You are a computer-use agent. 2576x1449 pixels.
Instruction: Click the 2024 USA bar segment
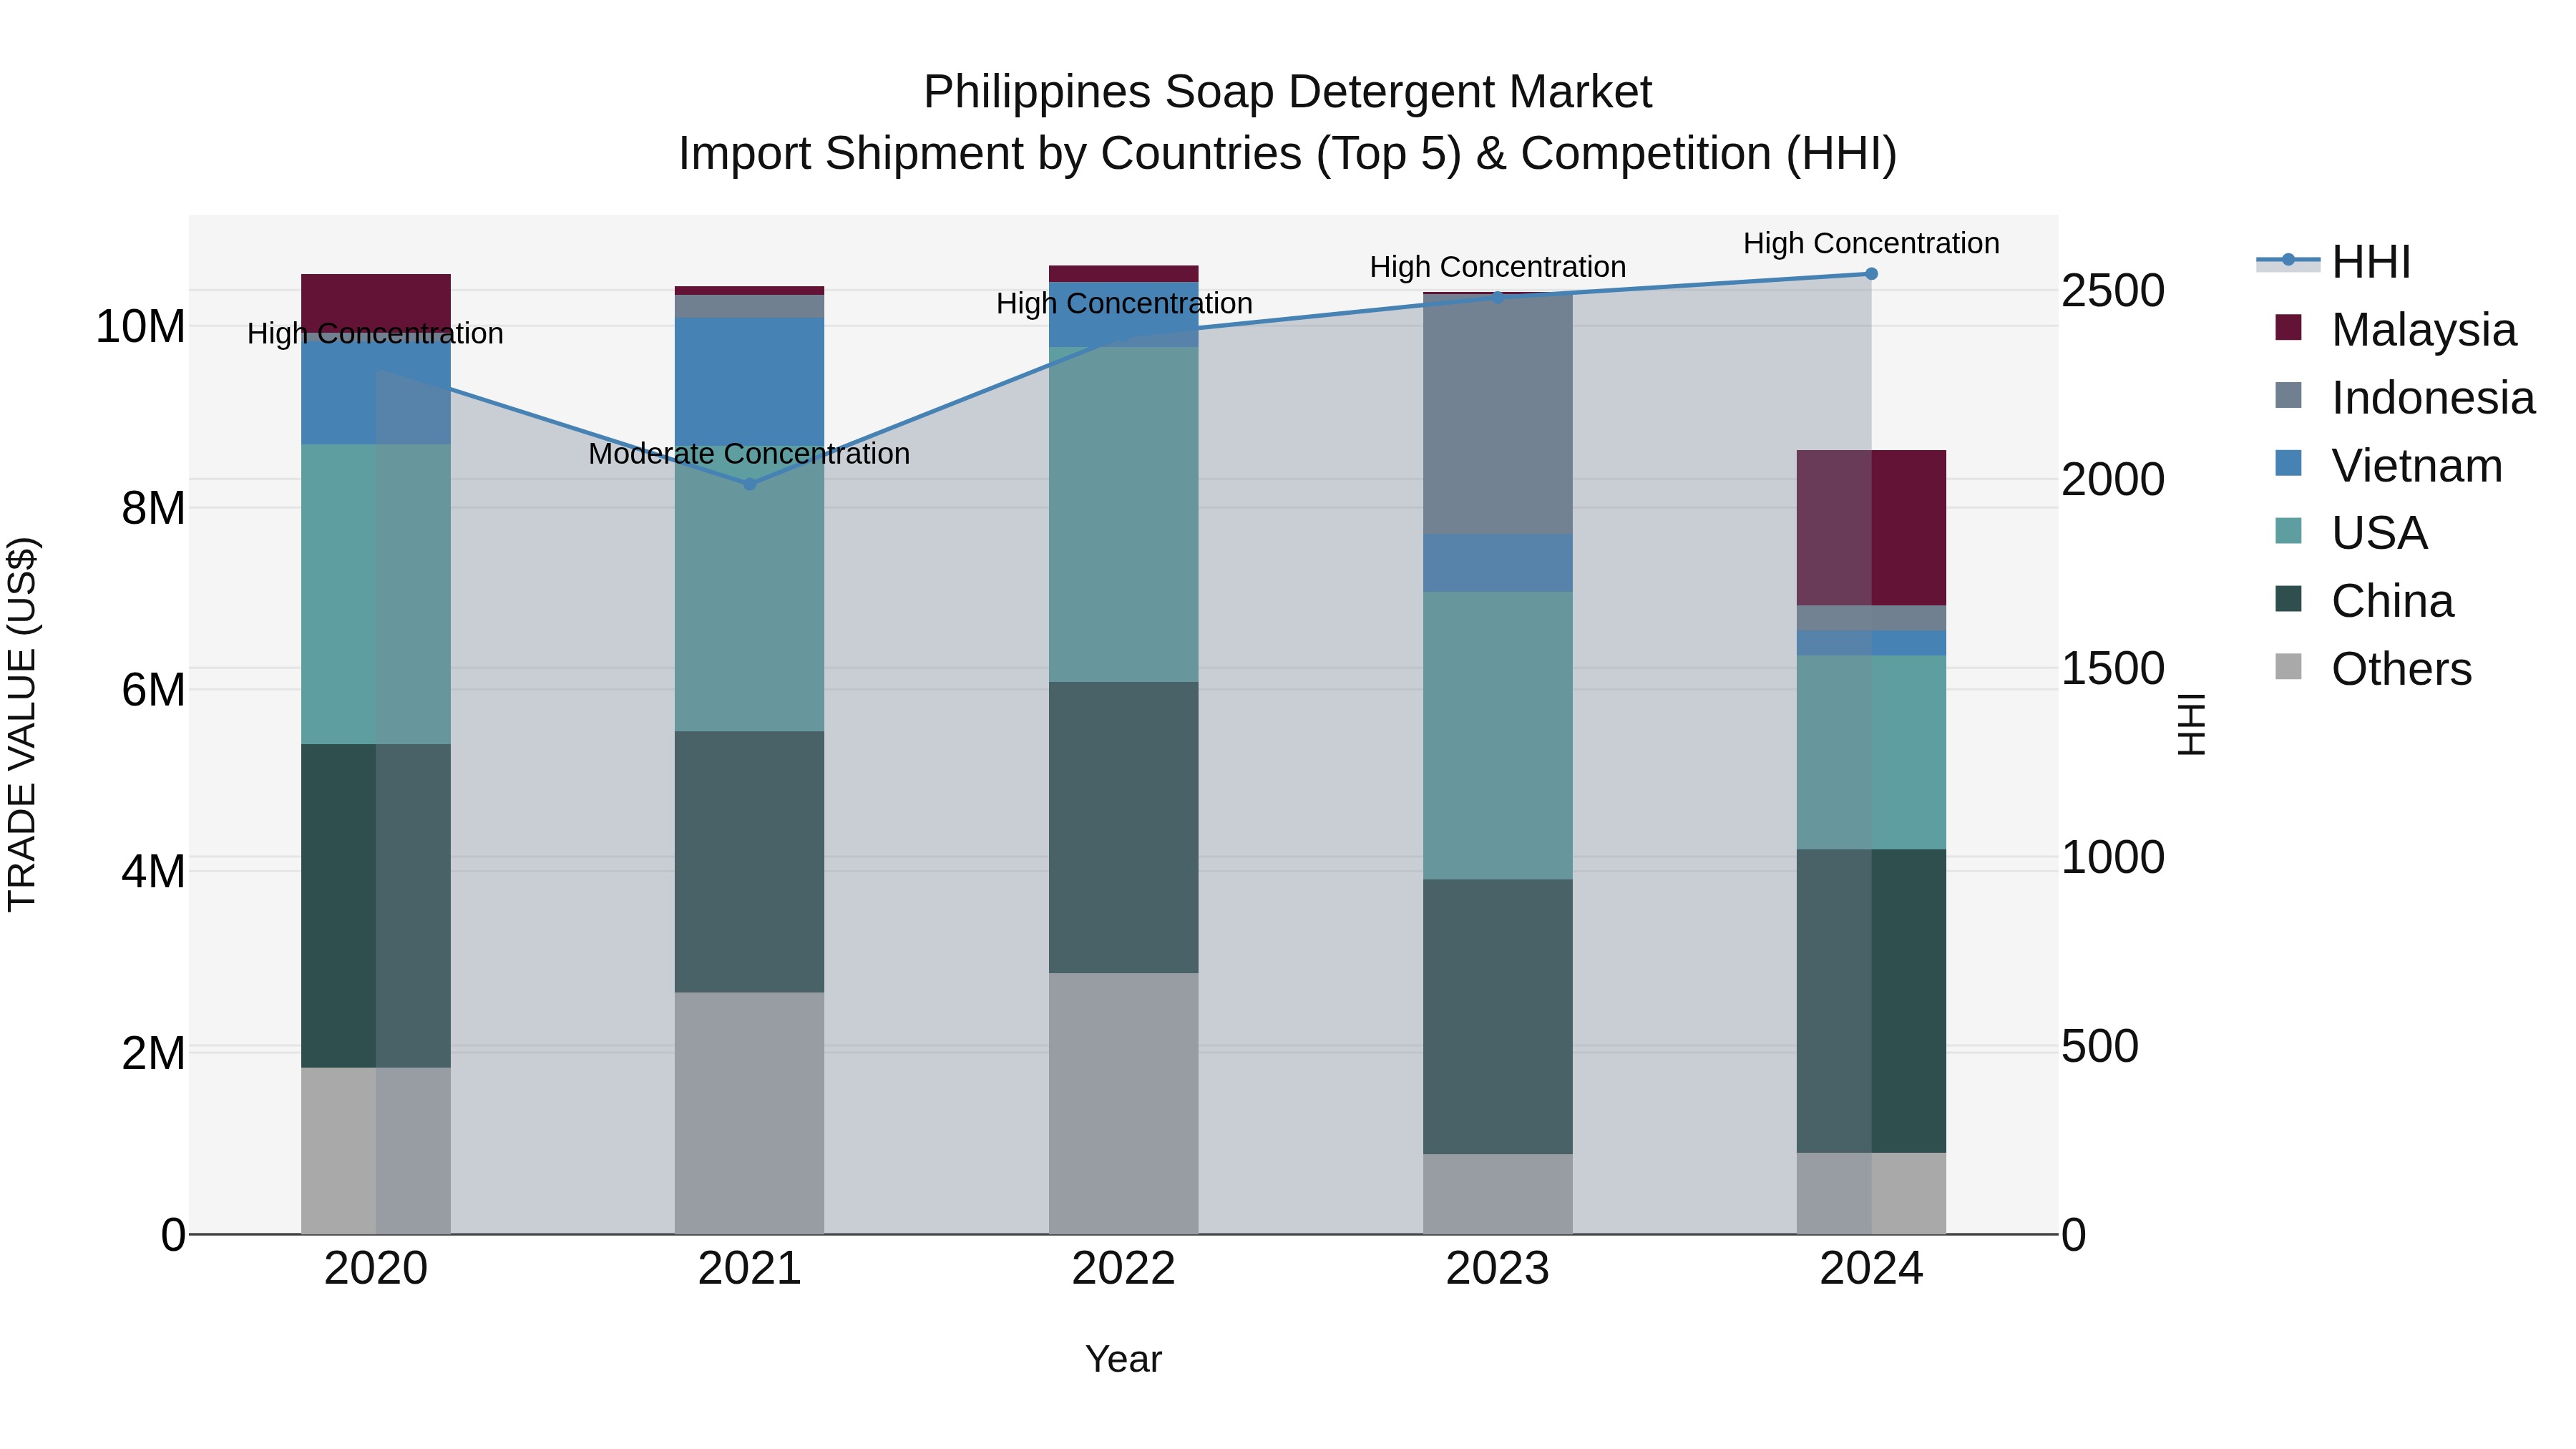click(x=1871, y=753)
